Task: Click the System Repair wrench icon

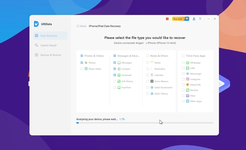Action: [x=37, y=45]
